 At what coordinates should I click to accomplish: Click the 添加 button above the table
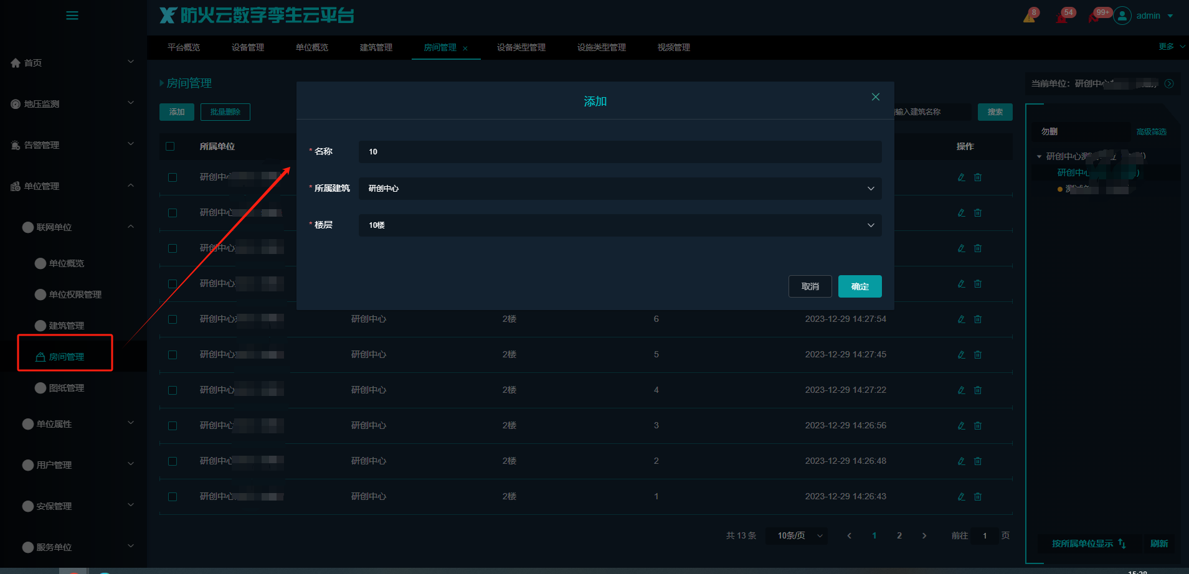pyautogui.click(x=177, y=112)
